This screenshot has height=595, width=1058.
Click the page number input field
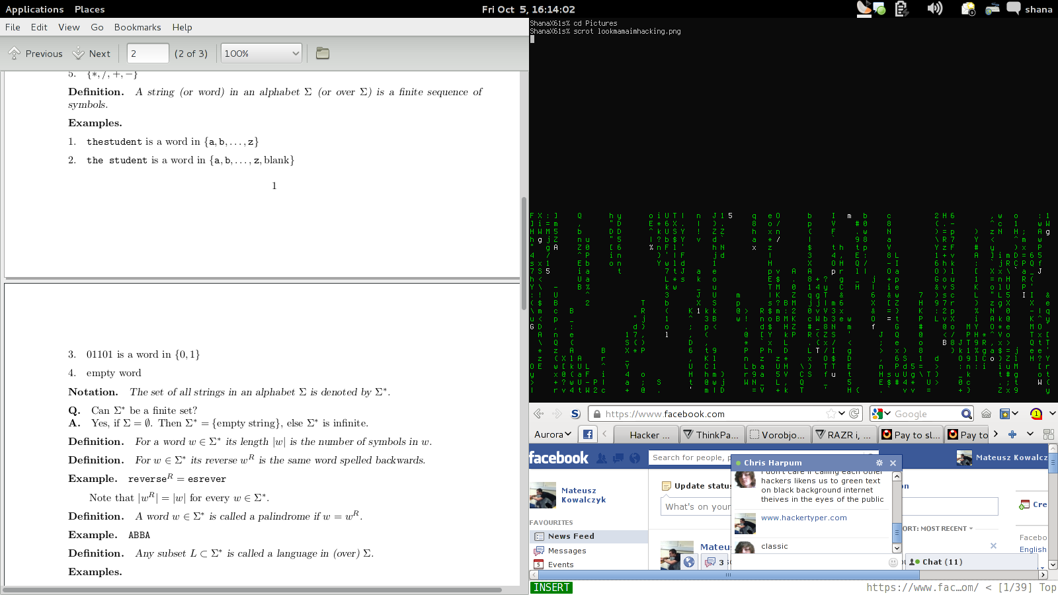[x=147, y=54]
